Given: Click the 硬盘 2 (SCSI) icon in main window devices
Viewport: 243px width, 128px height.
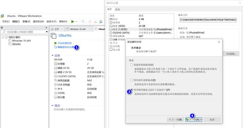Looking at the screenshot, I should point(56,72).
